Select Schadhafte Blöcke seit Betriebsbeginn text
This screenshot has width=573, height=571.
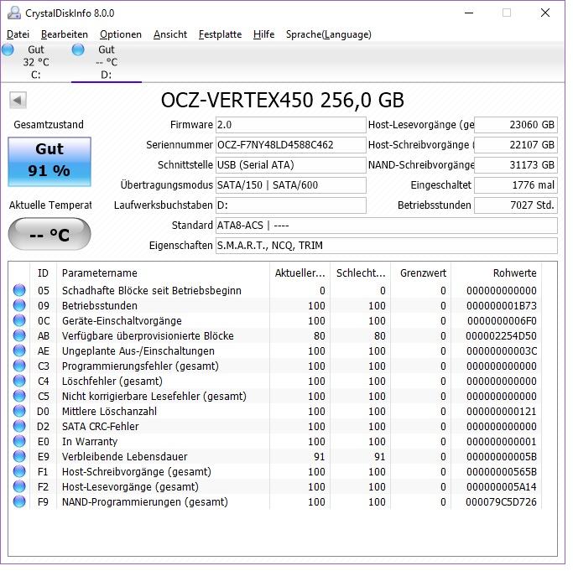(x=152, y=291)
